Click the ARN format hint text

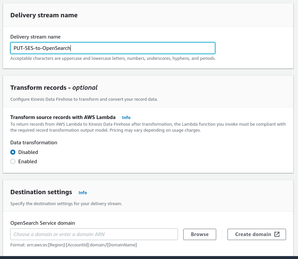click(x=74, y=245)
